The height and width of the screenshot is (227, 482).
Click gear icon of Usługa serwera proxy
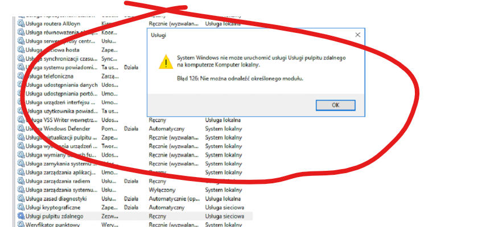click(x=21, y=41)
